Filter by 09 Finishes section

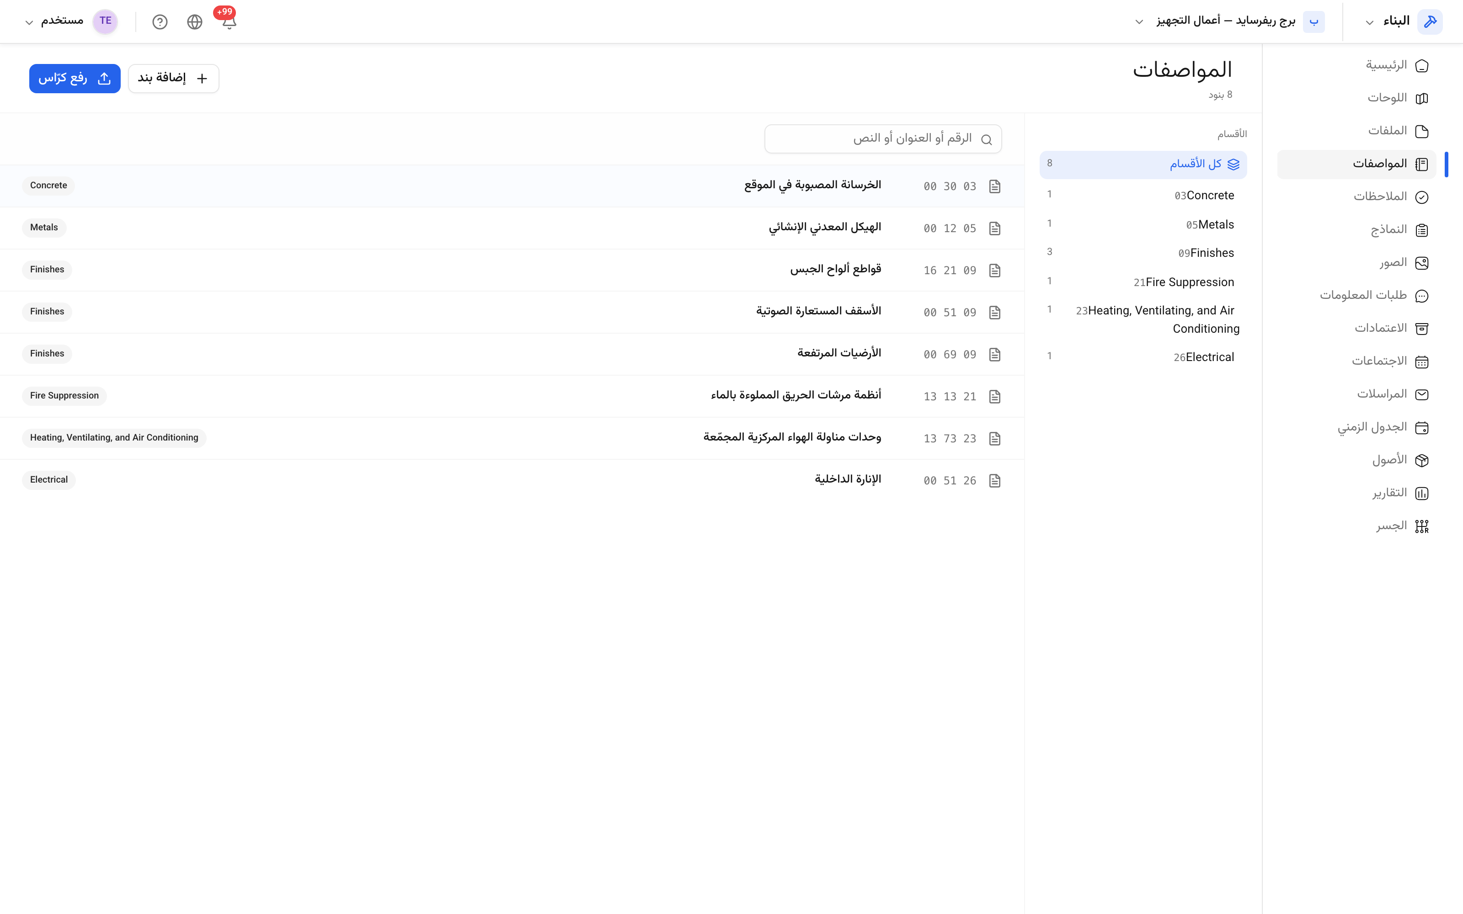pos(1143,253)
